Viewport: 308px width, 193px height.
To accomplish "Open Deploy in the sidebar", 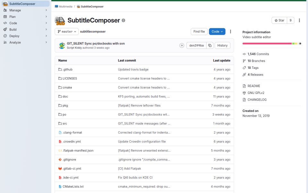I will 26,36.
